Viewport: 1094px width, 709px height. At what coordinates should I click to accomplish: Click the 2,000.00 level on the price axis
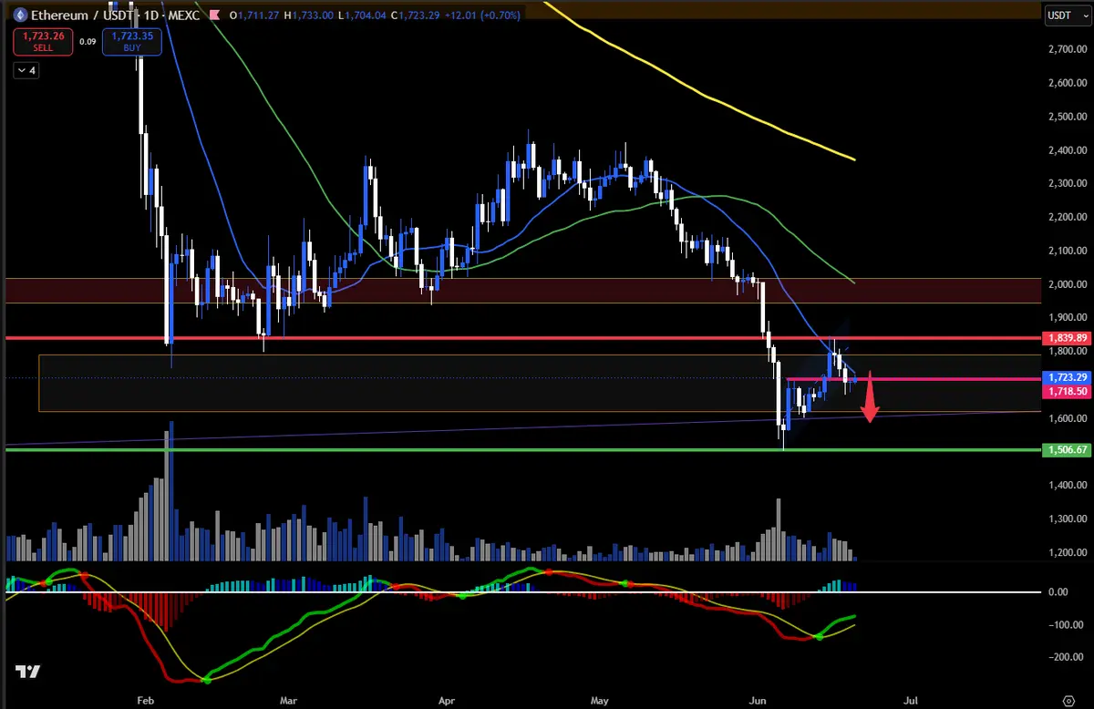click(1068, 283)
